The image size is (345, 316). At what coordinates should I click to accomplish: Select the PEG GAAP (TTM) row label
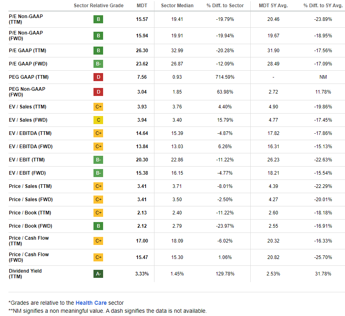click(28, 77)
